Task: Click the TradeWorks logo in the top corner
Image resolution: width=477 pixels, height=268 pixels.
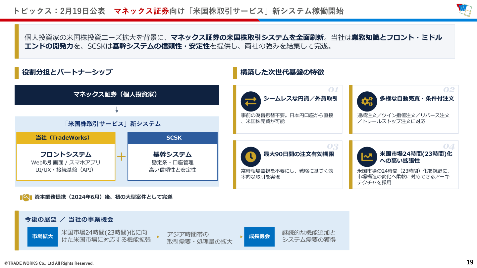Action: coord(464,10)
